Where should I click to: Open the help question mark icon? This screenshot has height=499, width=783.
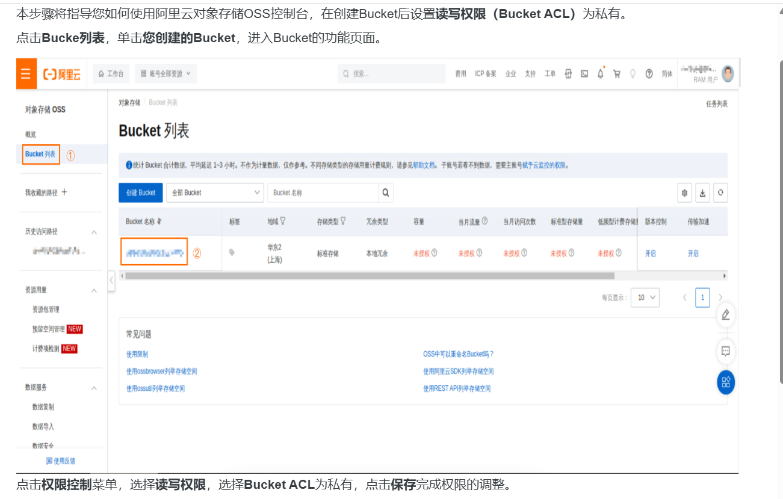649,74
